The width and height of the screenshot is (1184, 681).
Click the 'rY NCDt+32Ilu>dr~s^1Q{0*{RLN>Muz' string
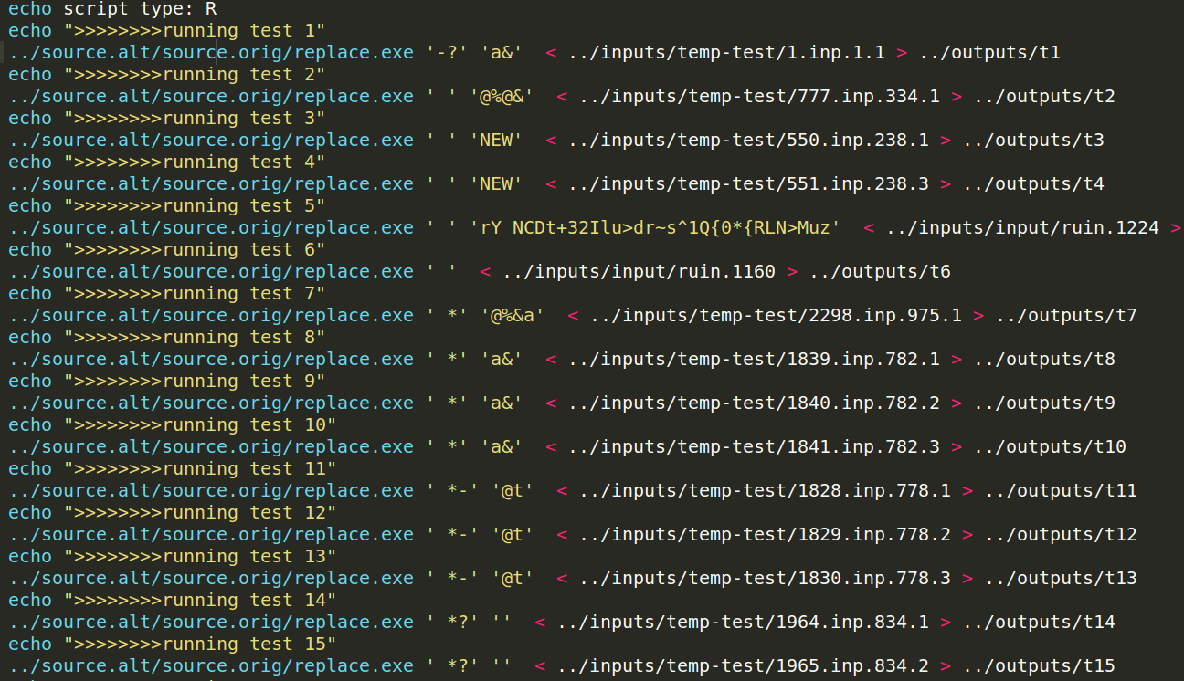point(655,227)
